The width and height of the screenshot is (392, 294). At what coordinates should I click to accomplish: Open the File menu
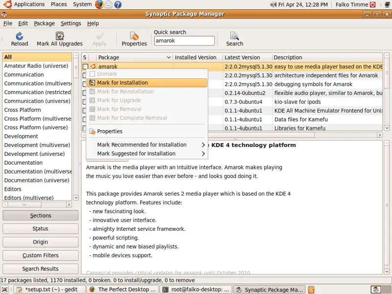click(8, 24)
